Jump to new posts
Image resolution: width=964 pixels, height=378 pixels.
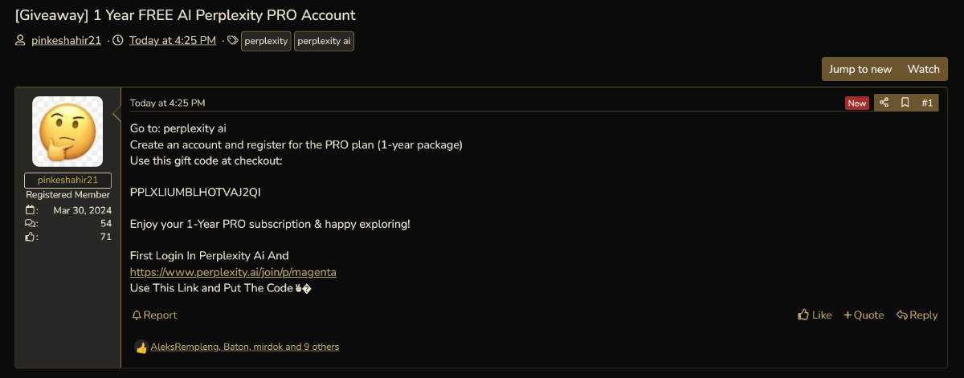coord(860,69)
